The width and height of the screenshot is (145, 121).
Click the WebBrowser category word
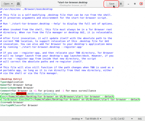point(35,94)
